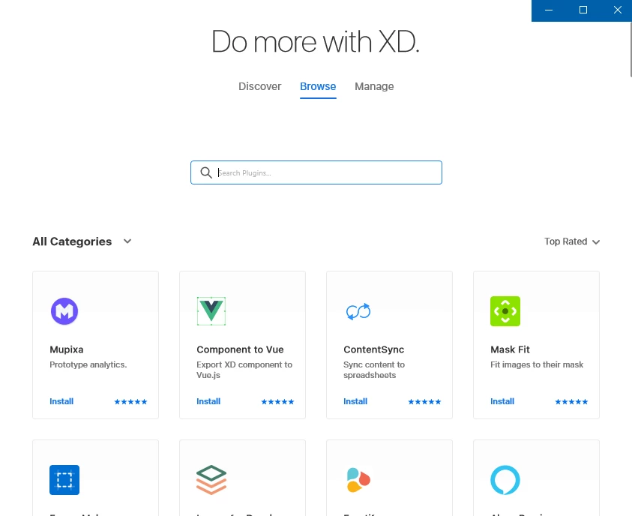The image size is (632, 516).
Task: Click the ContentSync star rating
Action: tap(424, 401)
